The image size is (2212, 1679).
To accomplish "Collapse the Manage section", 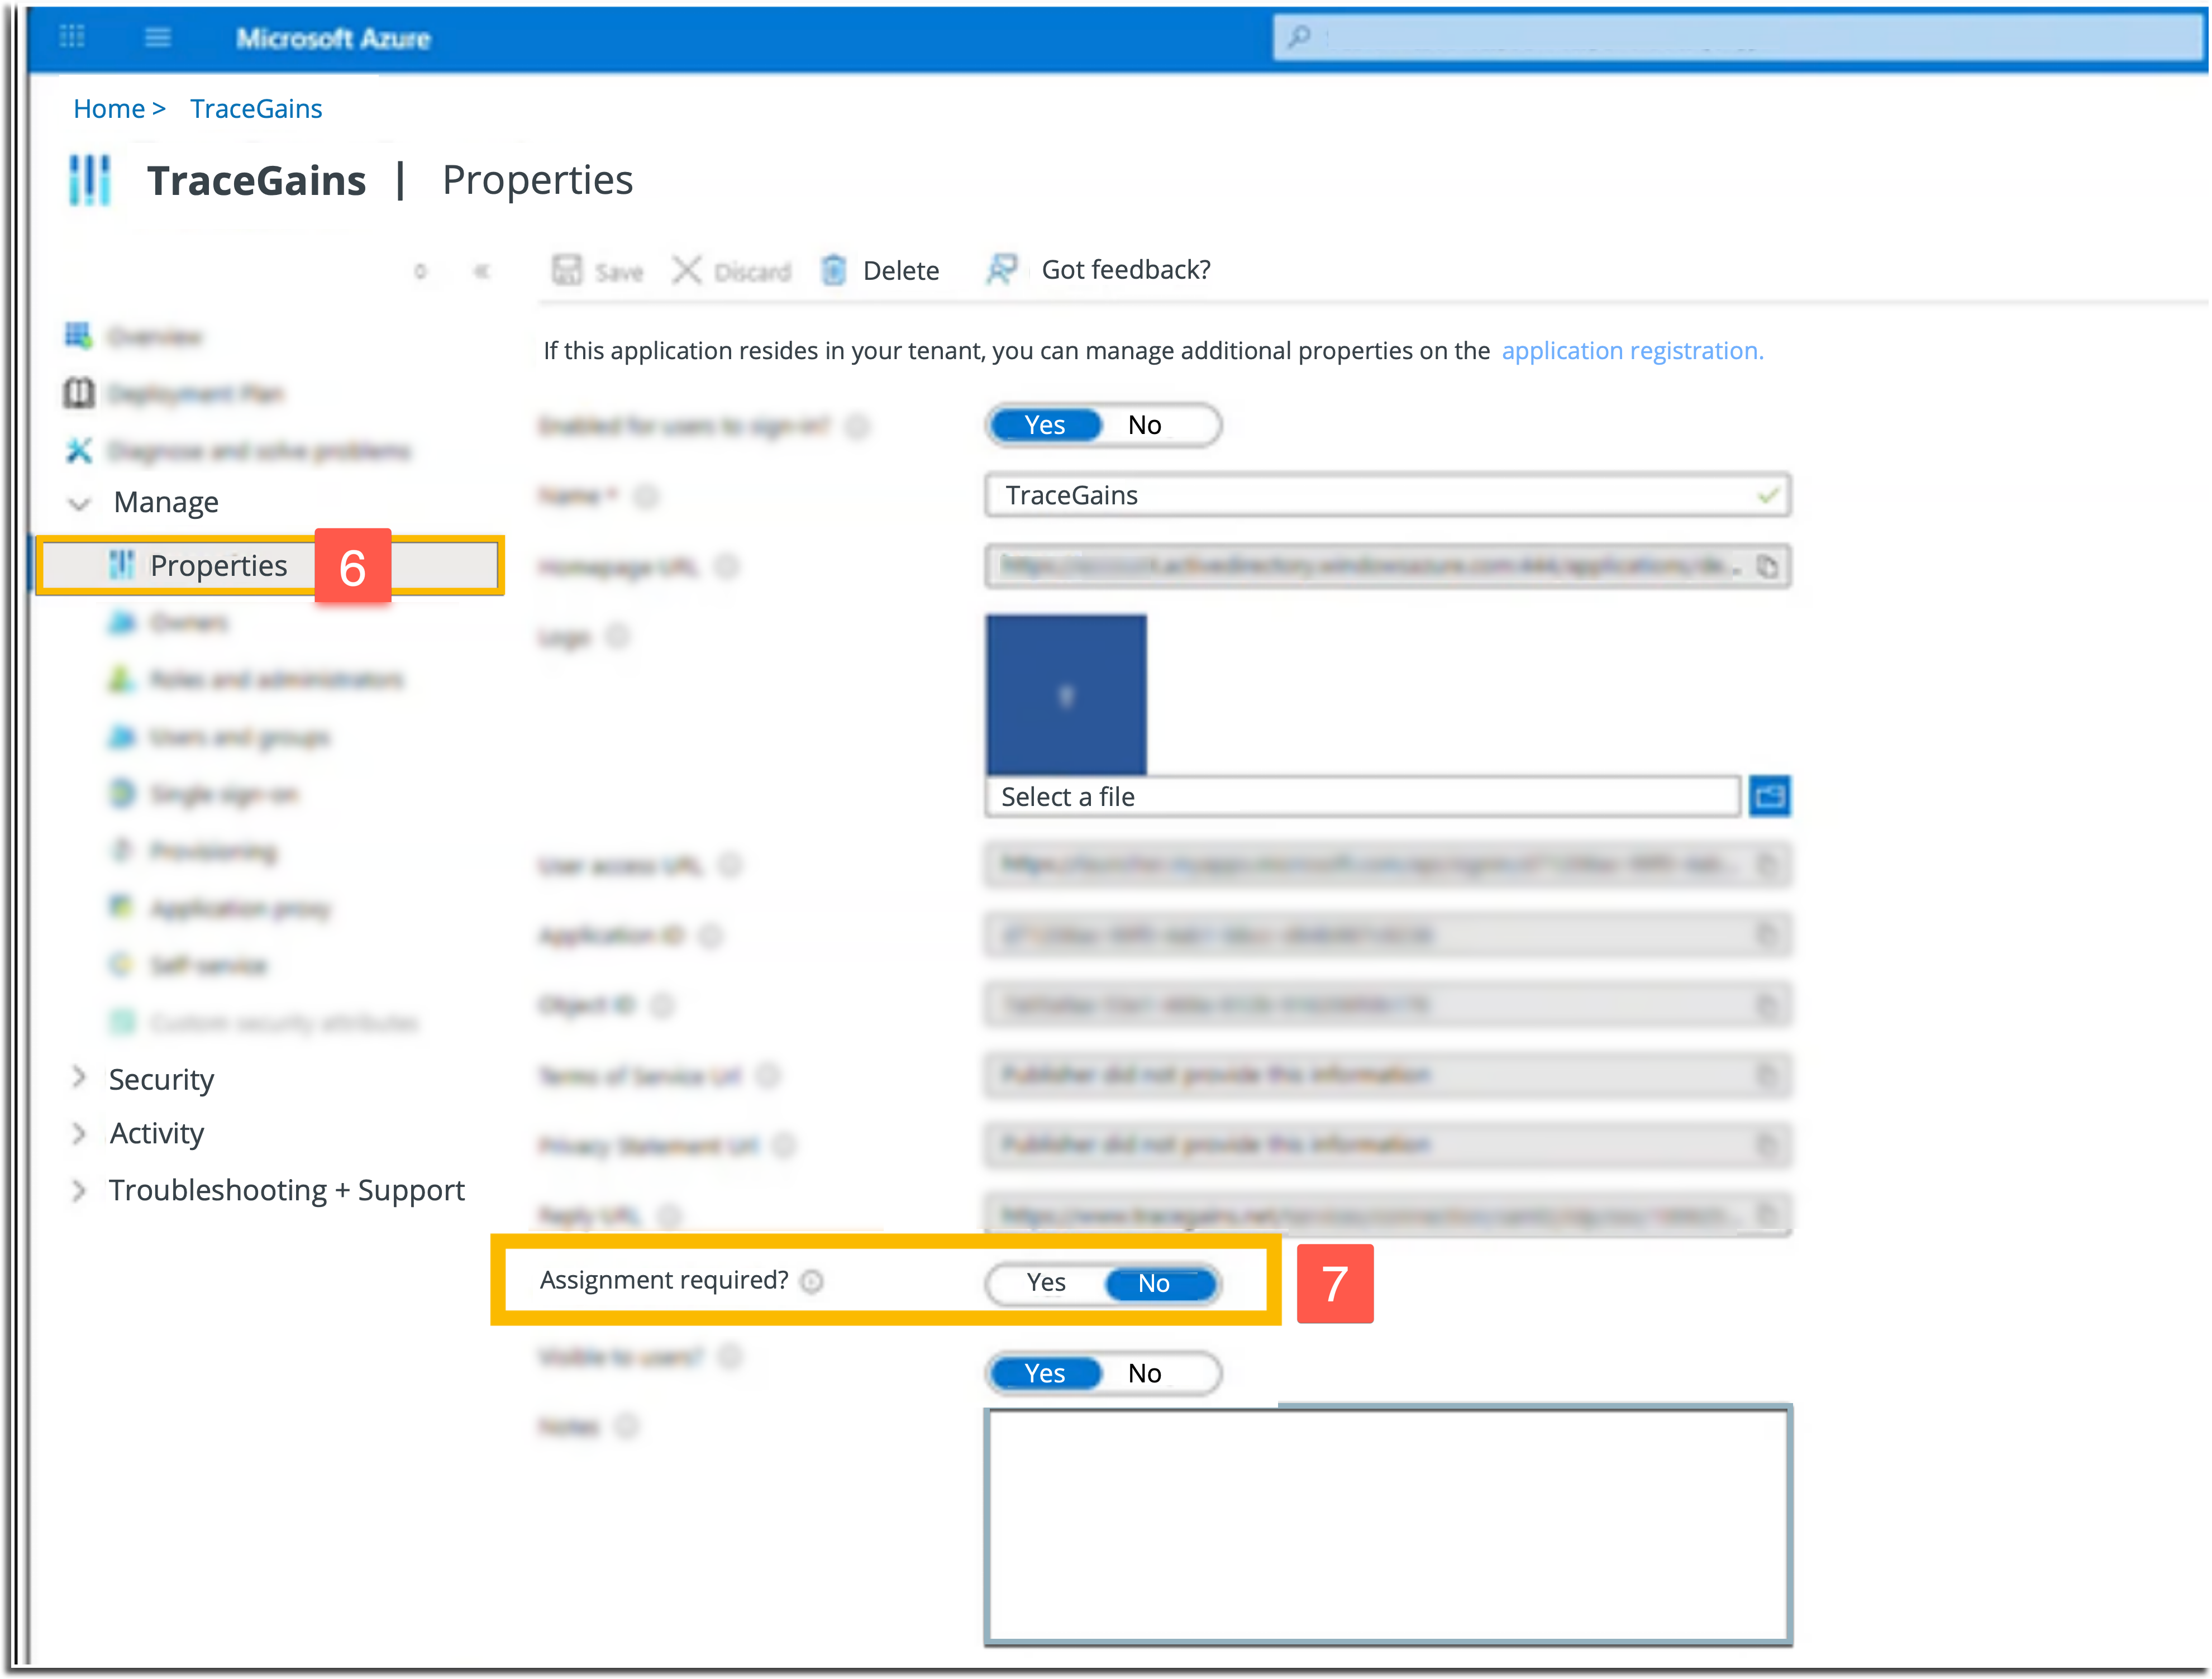I will [79, 503].
